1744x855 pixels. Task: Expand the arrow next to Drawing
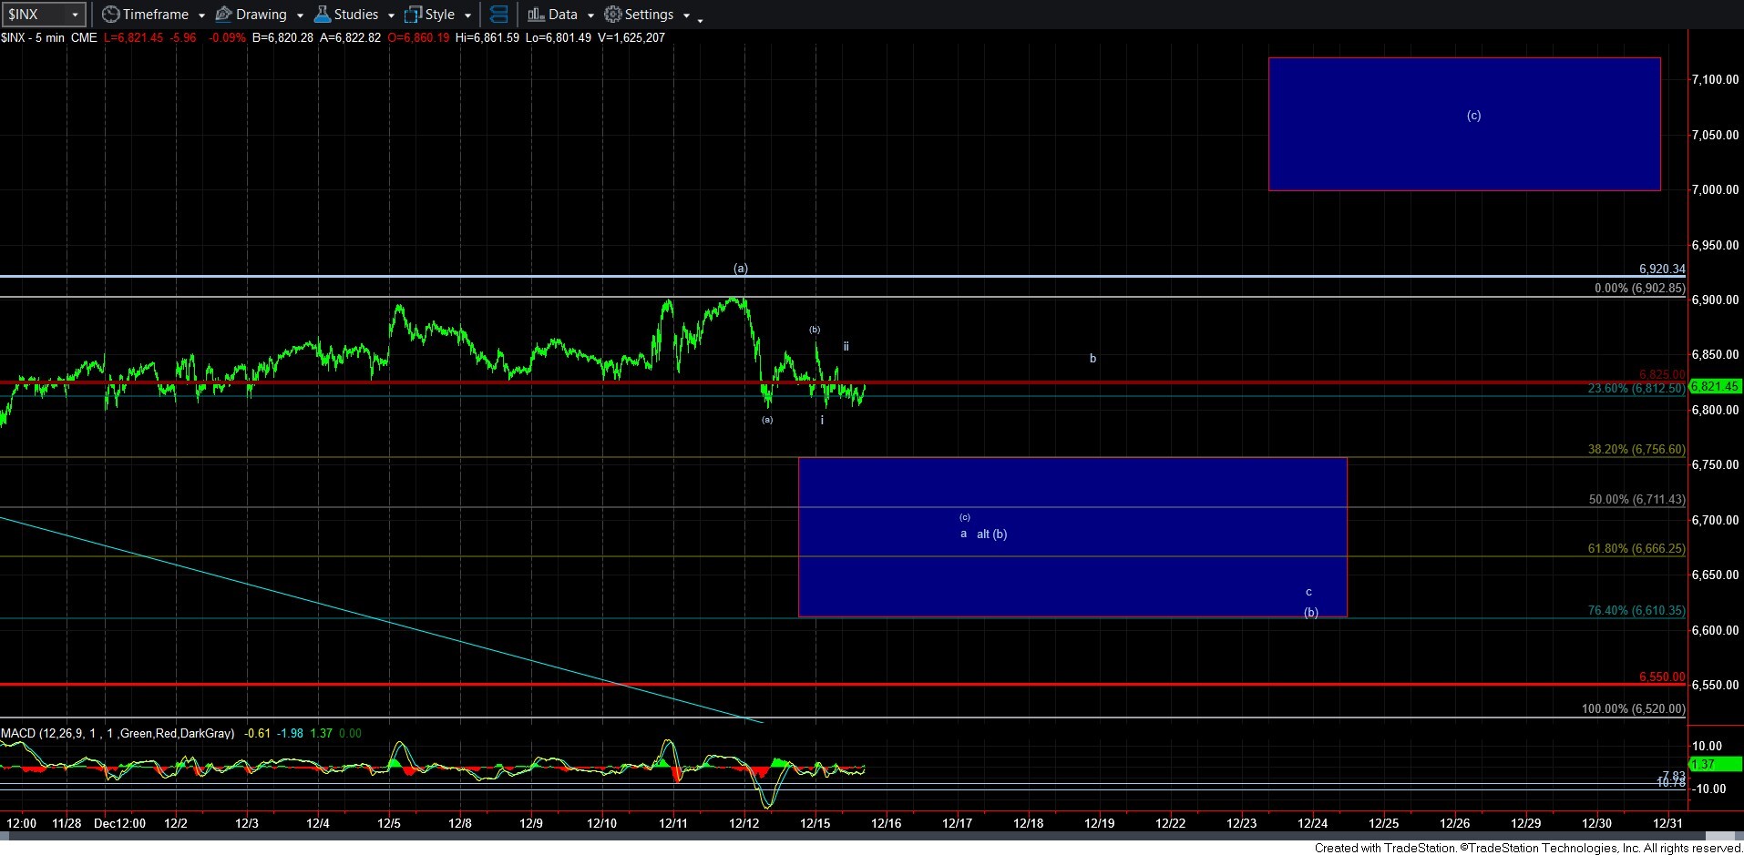pyautogui.click(x=300, y=15)
